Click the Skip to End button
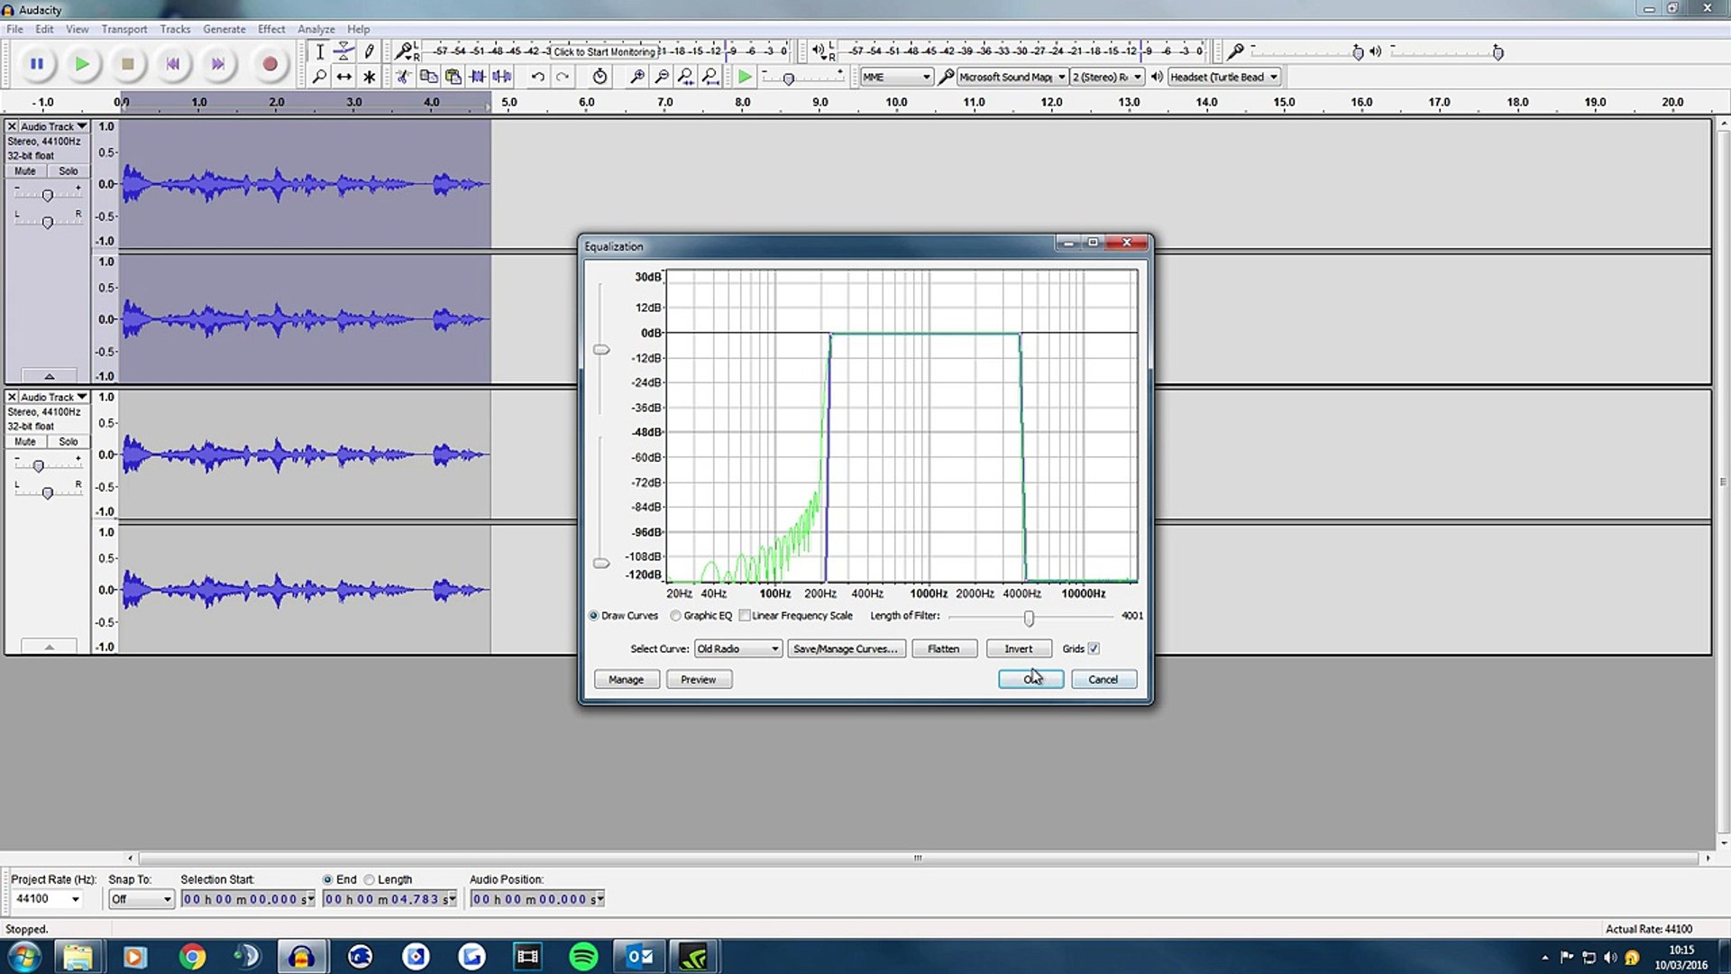Screen dimensions: 1731x974 (x=217, y=64)
